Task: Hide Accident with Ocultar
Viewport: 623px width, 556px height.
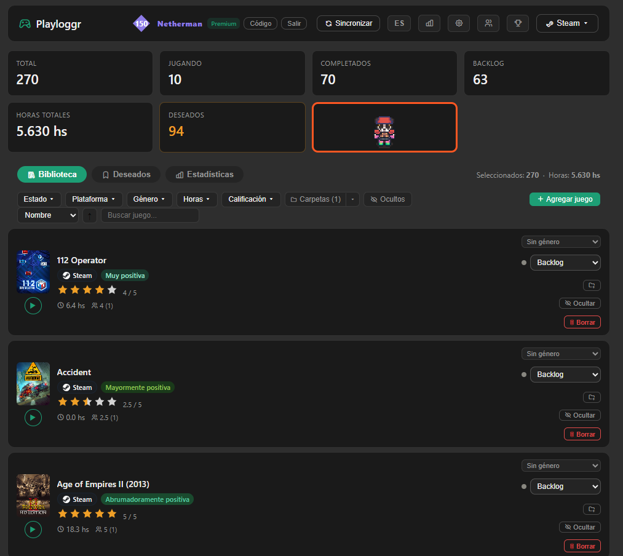Action: 580,415
